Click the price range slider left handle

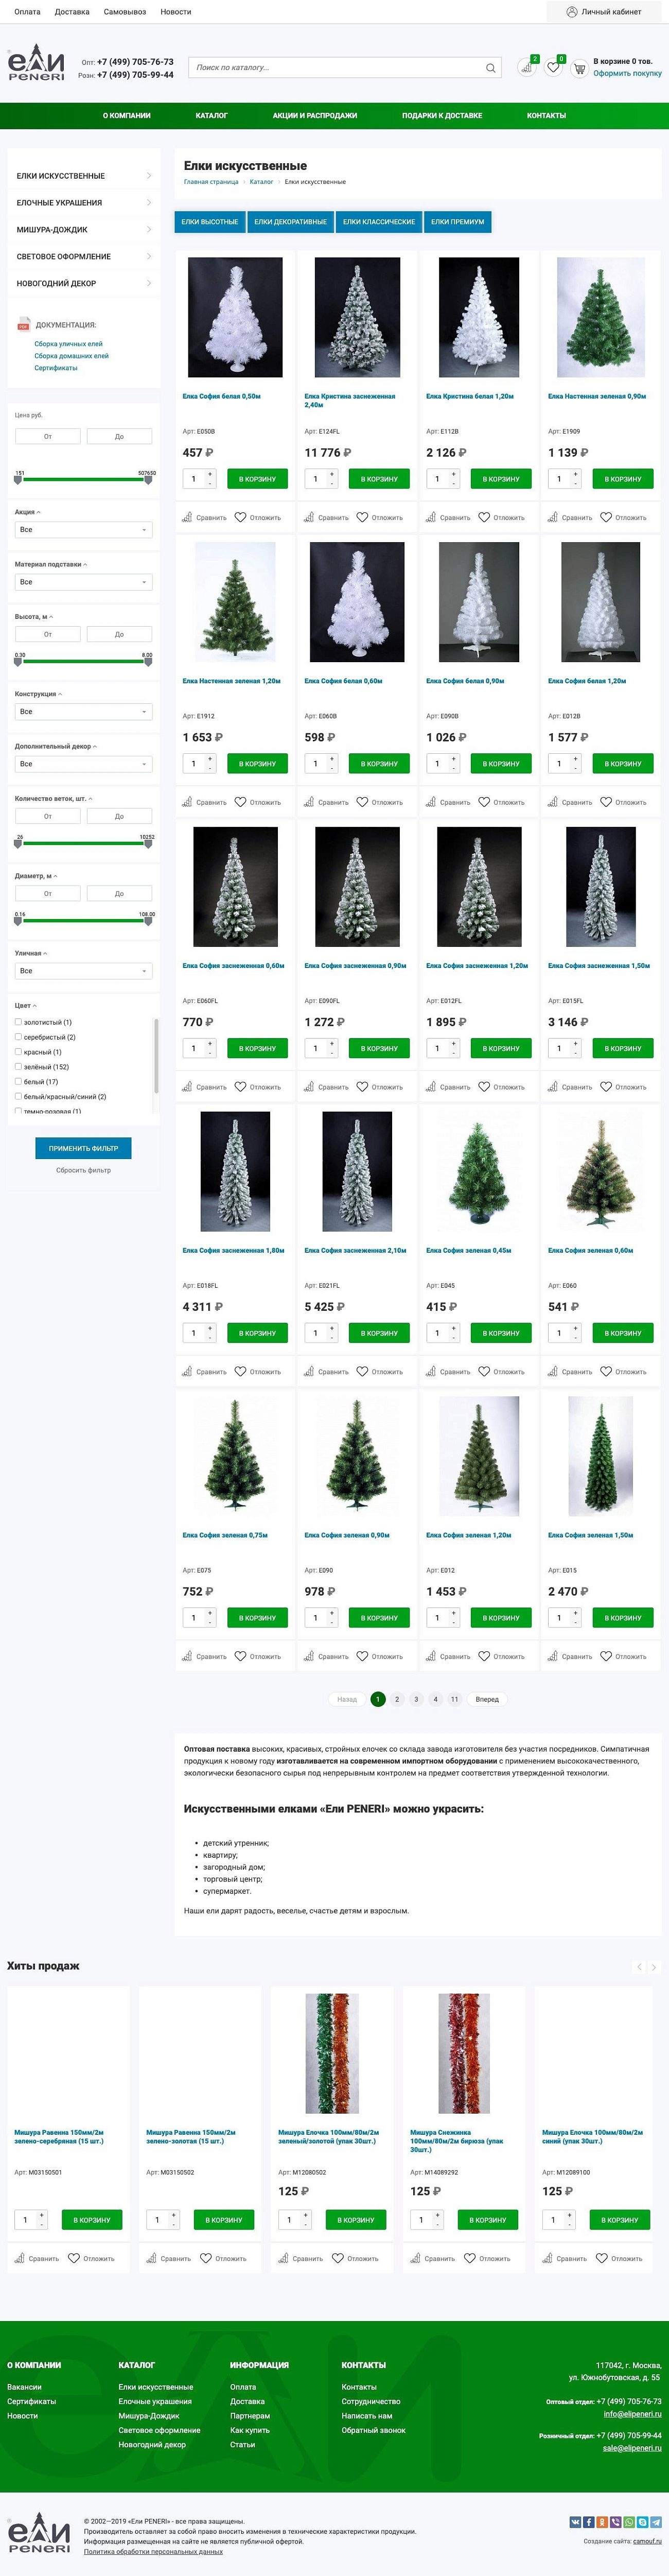pos(17,480)
